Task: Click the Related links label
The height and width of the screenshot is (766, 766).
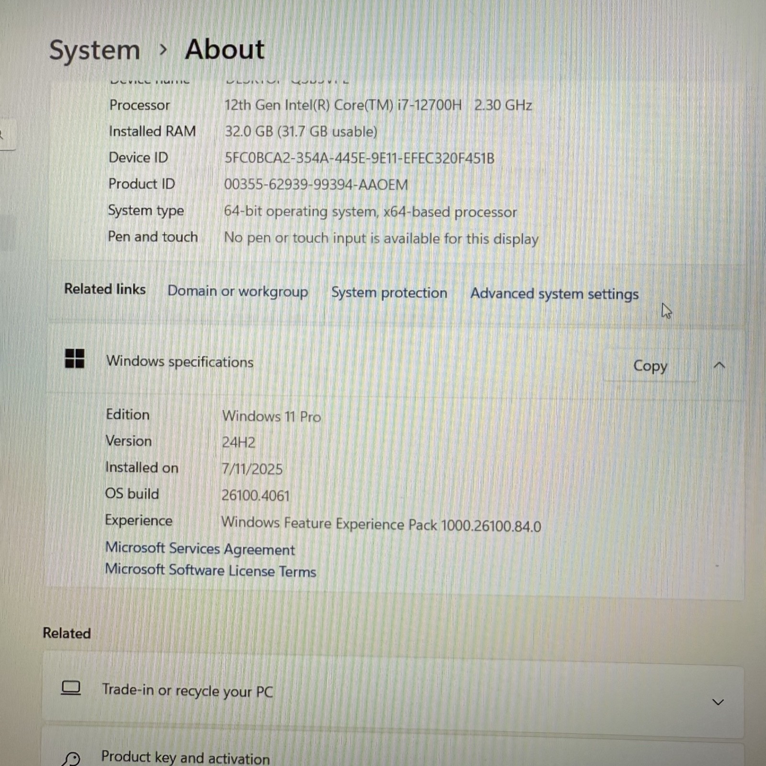Action: tap(105, 289)
